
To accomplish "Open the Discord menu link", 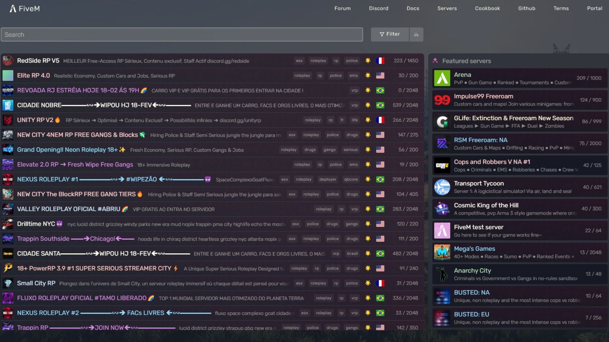I will point(378,9).
